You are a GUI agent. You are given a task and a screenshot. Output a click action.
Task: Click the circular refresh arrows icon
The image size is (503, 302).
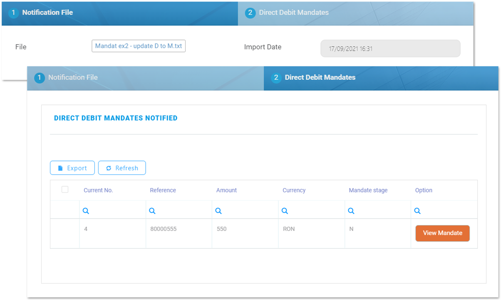[x=109, y=168]
